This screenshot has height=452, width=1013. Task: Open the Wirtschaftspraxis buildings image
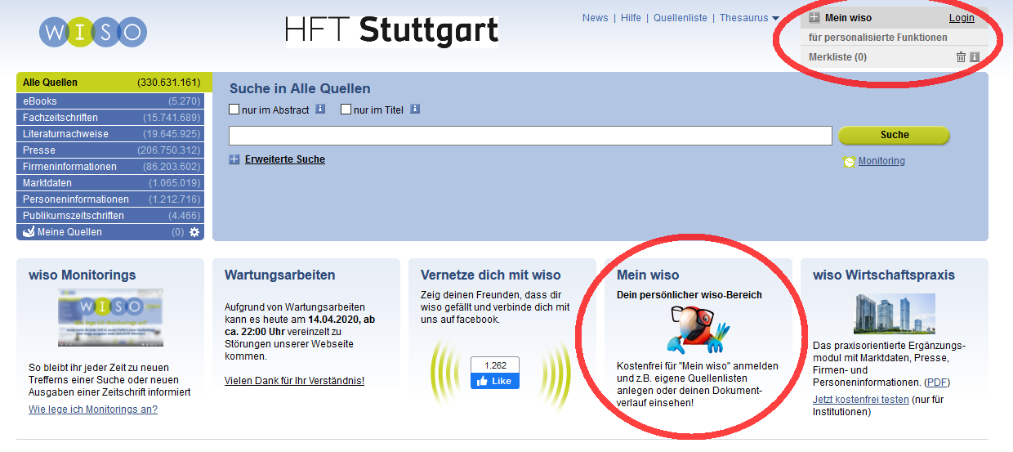(x=895, y=314)
